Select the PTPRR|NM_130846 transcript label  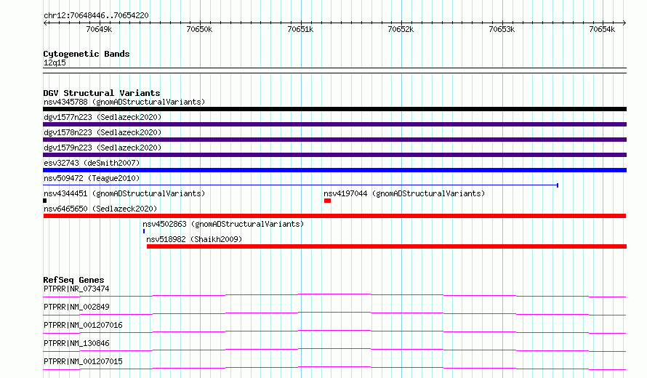tap(76, 343)
